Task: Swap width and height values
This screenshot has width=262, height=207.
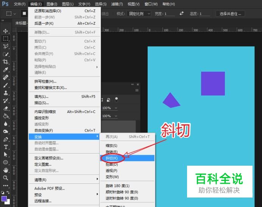Action: click(x=182, y=13)
